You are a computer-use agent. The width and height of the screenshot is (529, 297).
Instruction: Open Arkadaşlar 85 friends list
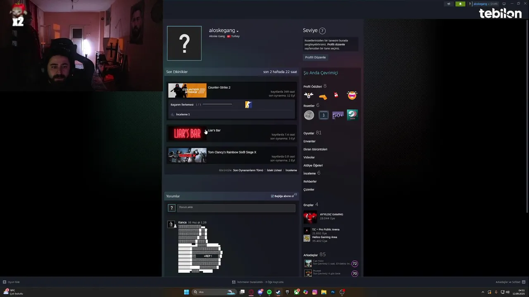[315, 255]
